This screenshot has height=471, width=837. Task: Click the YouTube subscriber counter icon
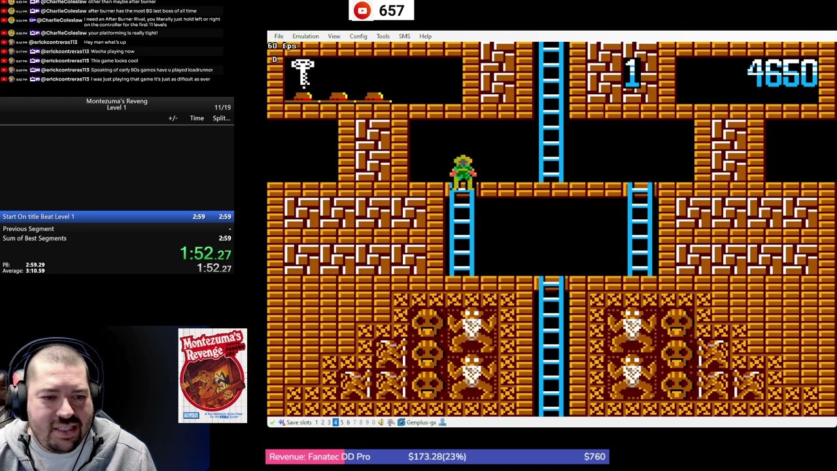pos(362,10)
